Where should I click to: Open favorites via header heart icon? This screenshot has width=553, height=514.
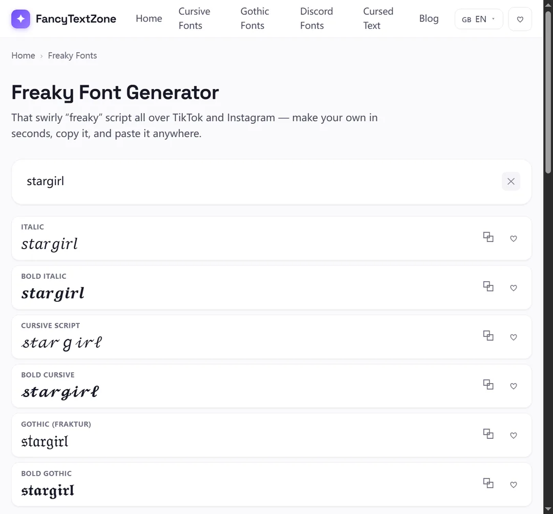click(520, 19)
